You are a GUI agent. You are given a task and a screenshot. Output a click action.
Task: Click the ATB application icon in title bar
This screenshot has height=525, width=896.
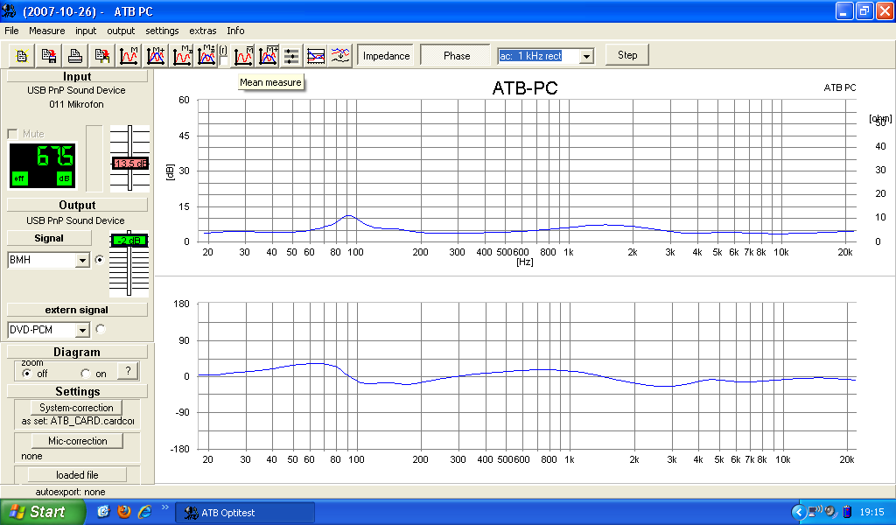coord(9,10)
